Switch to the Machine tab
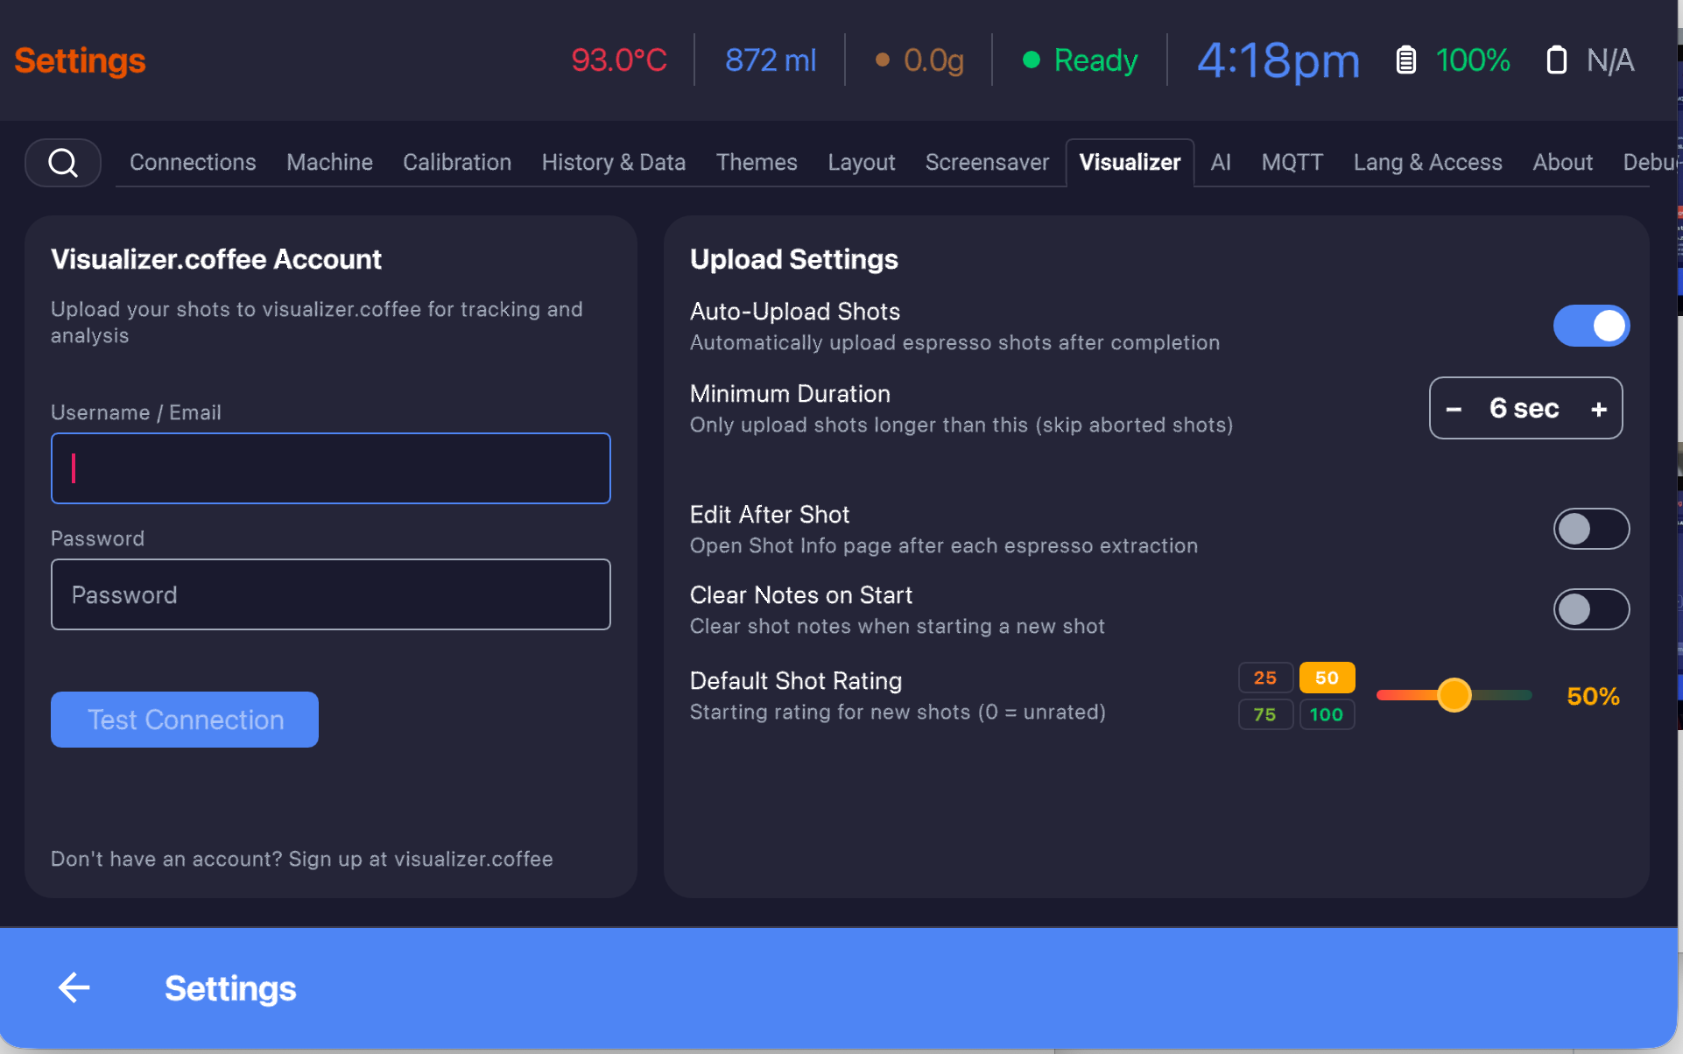The image size is (1683, 1054). pyautogui.click(x=329, y=163)
